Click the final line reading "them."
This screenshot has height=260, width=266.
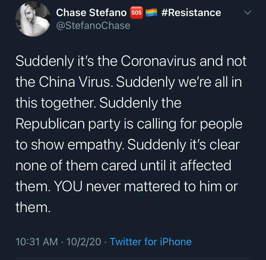(x=33, y=207)
